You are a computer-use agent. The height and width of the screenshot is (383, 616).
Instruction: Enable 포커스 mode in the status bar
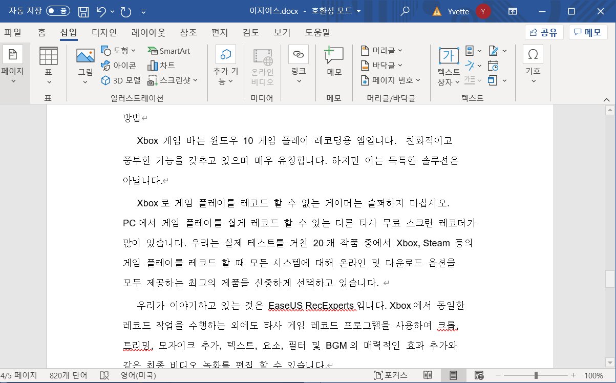391,375
